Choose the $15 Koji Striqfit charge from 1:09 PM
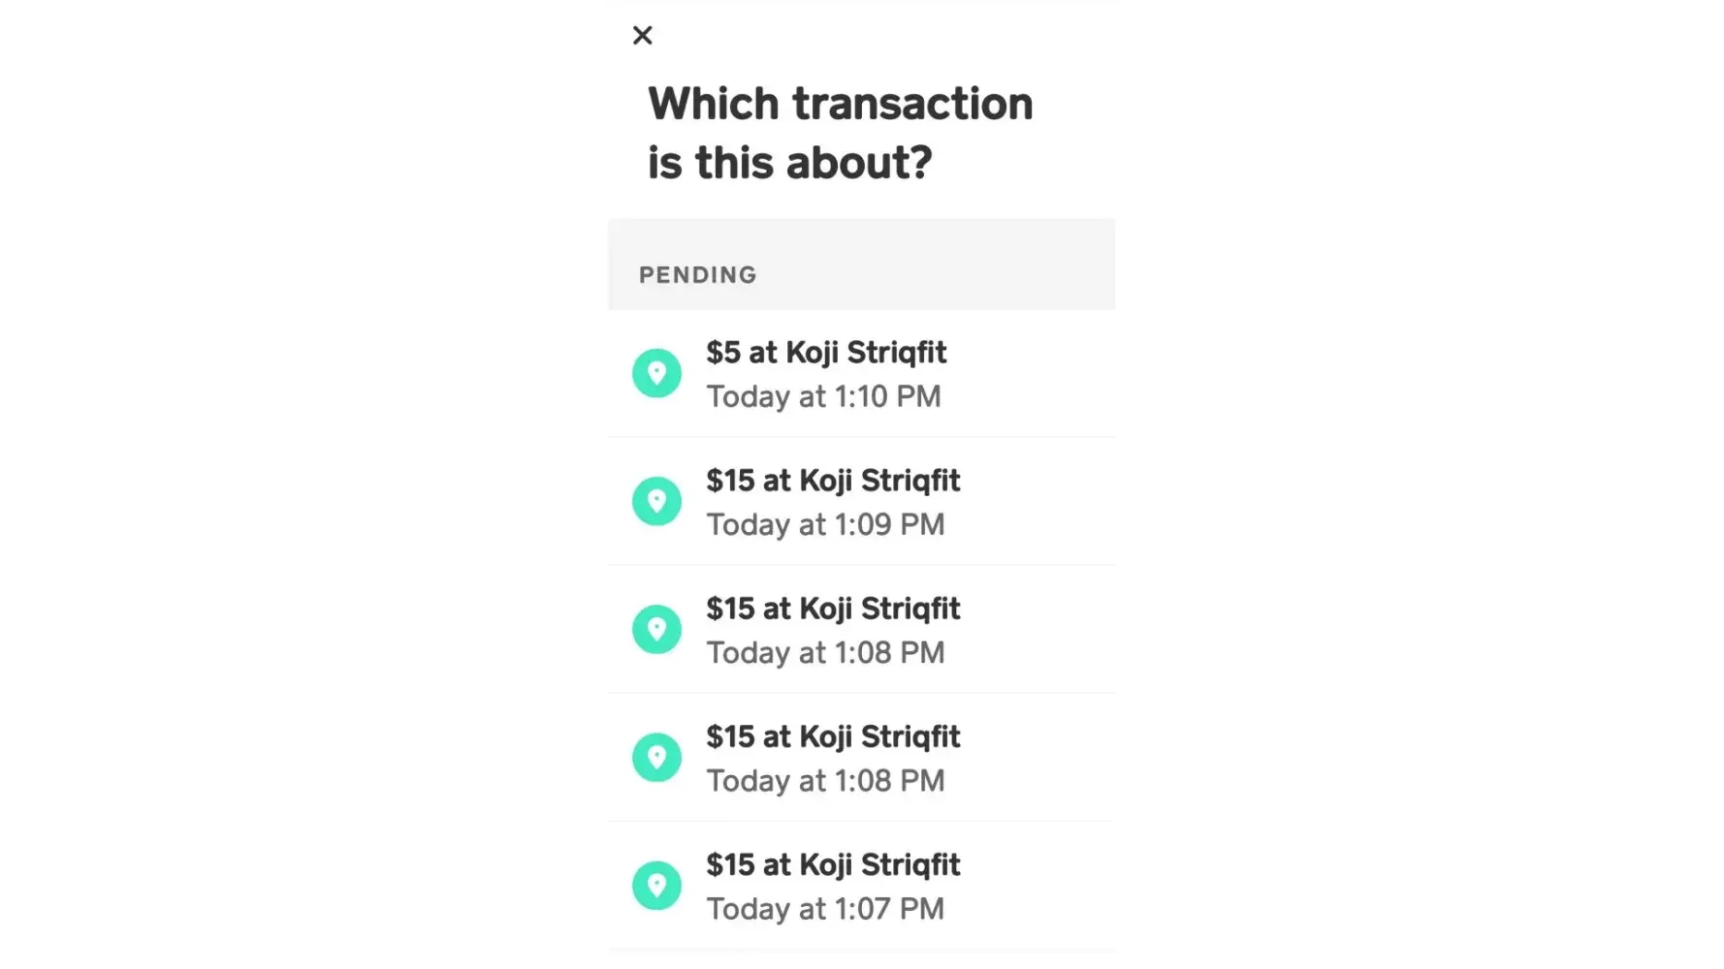This screenshot has height=969, width=1724. [832, 481]
